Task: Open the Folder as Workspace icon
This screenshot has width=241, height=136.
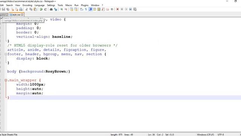Action: 107,9
